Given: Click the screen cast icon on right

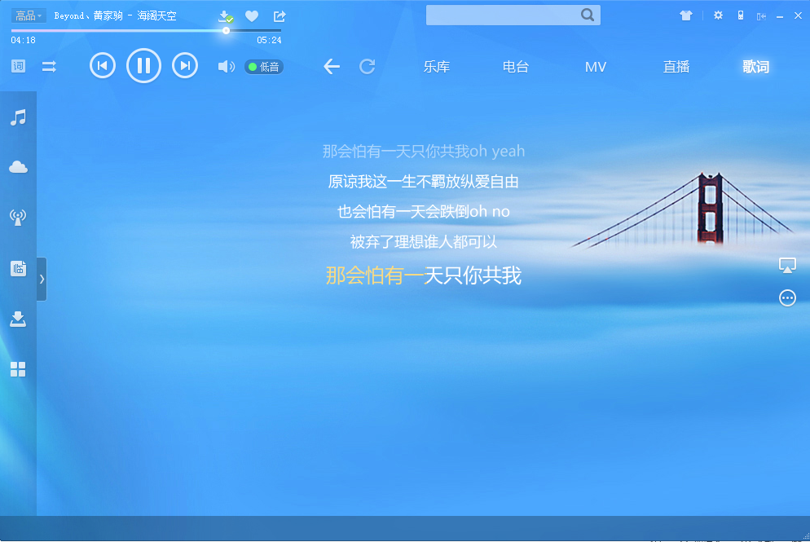Looking at the screenshot, I should [787, 266].
